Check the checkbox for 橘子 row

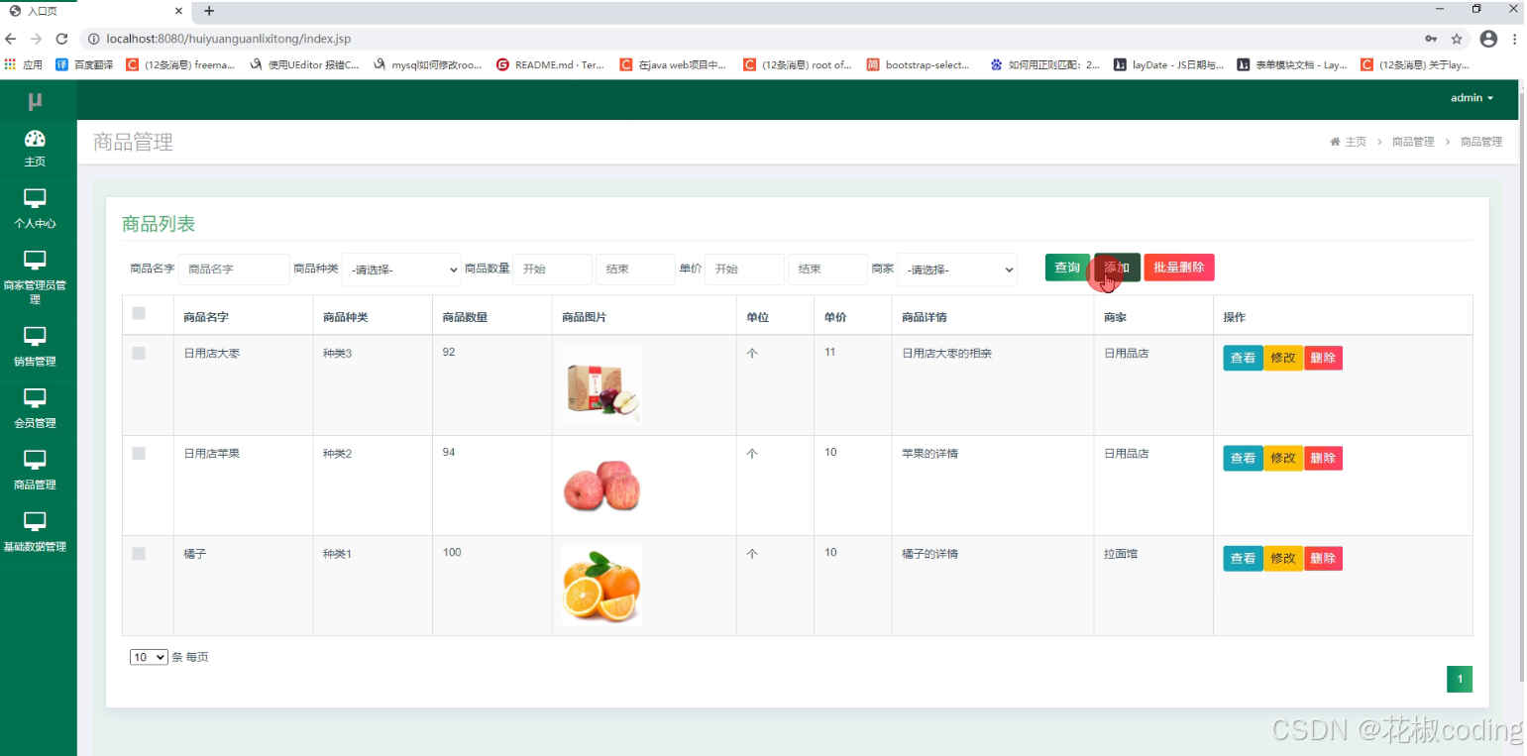tap(138, 552)
